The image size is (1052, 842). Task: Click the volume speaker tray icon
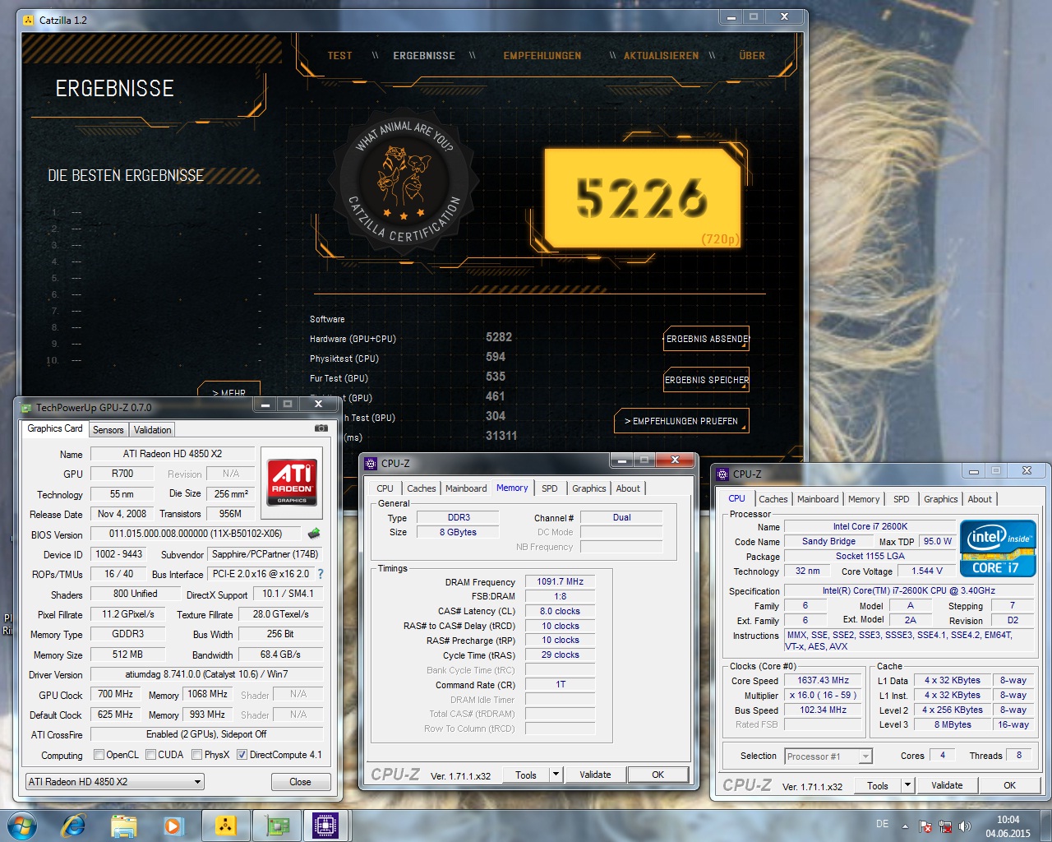click(965, 826)
